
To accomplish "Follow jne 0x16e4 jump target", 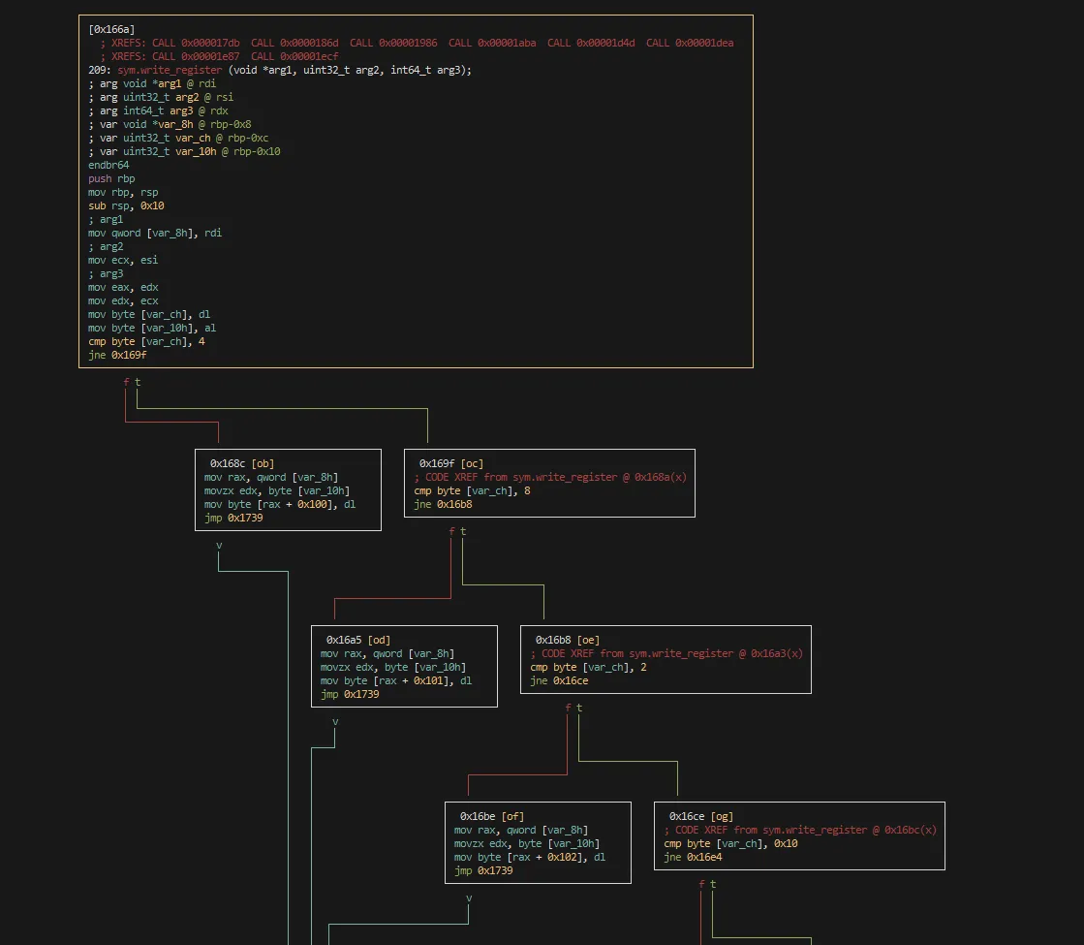I will click(x=704, y=857).
